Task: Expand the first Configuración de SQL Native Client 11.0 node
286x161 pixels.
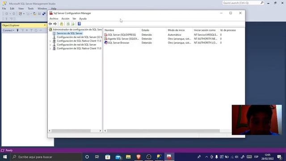Action: tap(50, 41)
